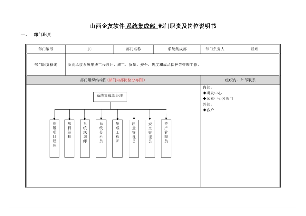The height and width of the screenshot is (216, 306).
Task: Click the 系统分析员 org chart box
Action: 101,139
